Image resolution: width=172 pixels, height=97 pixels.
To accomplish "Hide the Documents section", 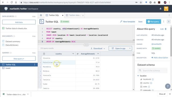I will point(34,36).
